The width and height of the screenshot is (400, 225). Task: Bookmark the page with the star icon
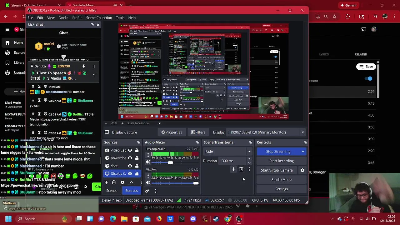(x=334, y=17)
